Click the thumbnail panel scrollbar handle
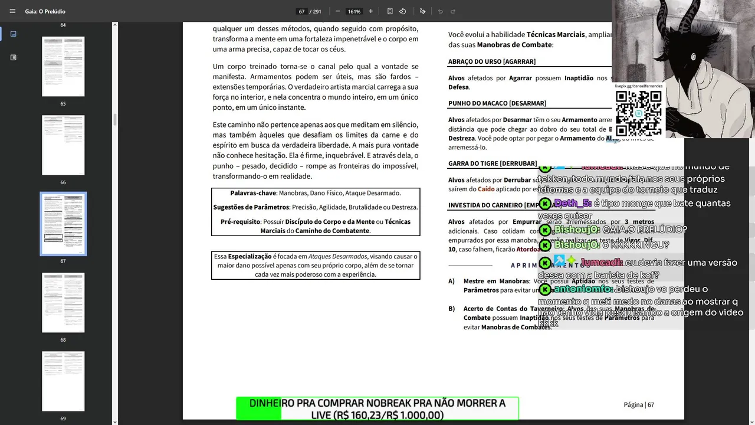 point(115,119)
